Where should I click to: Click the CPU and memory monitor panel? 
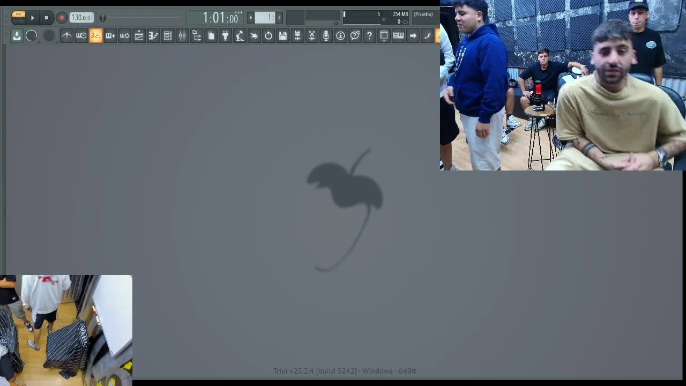coord(376,18)
